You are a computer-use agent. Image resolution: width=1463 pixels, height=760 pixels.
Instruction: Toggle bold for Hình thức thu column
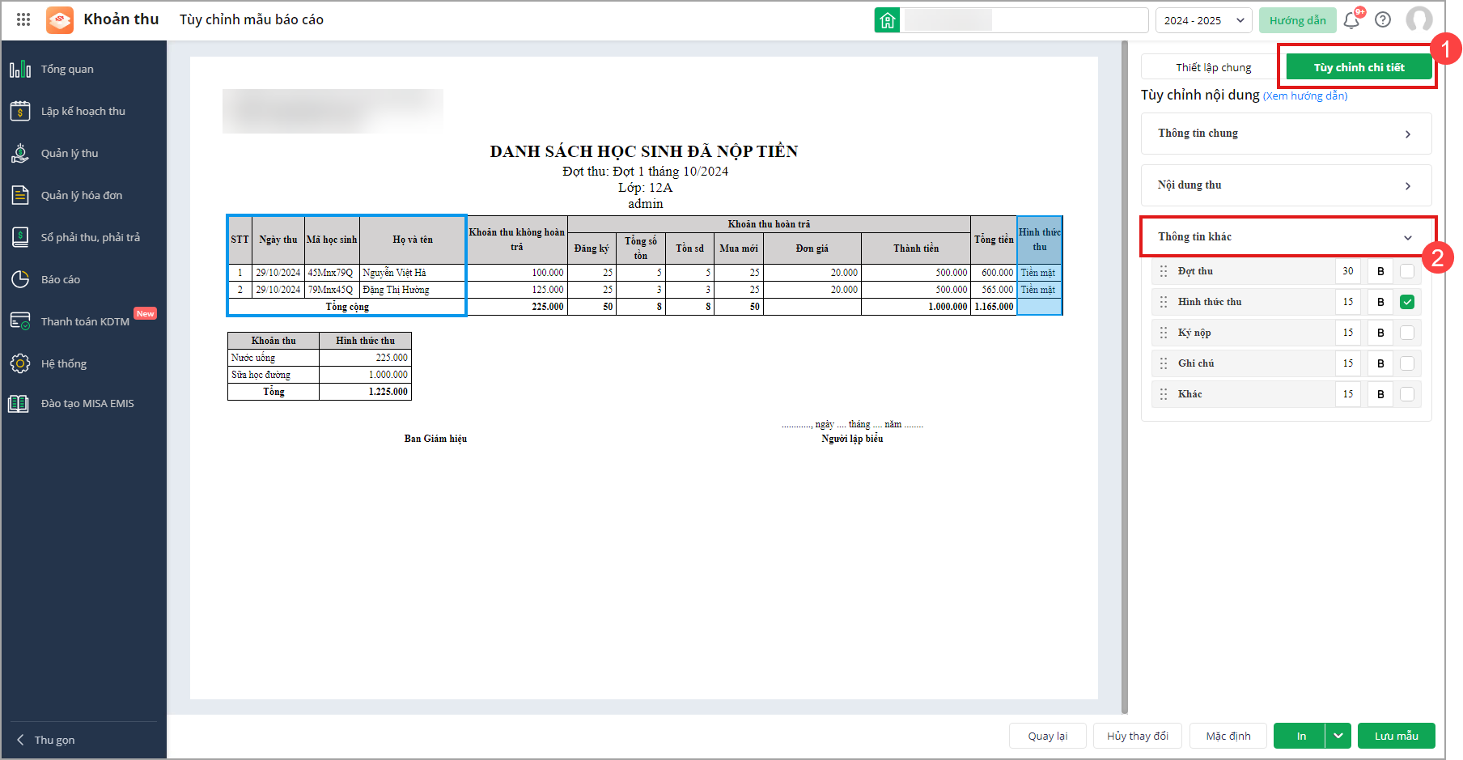tap(1380, 302)
